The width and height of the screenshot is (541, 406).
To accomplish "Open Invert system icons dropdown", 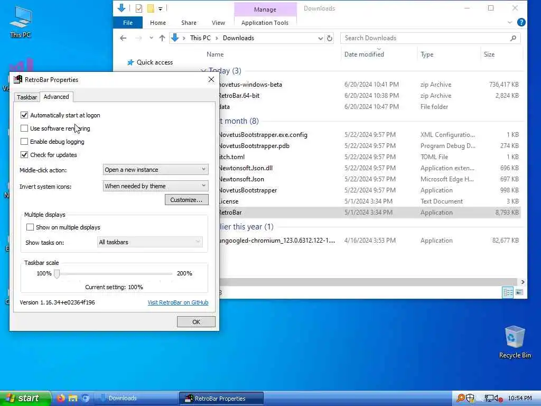I will pyautogui.click(x=156, y=186).
